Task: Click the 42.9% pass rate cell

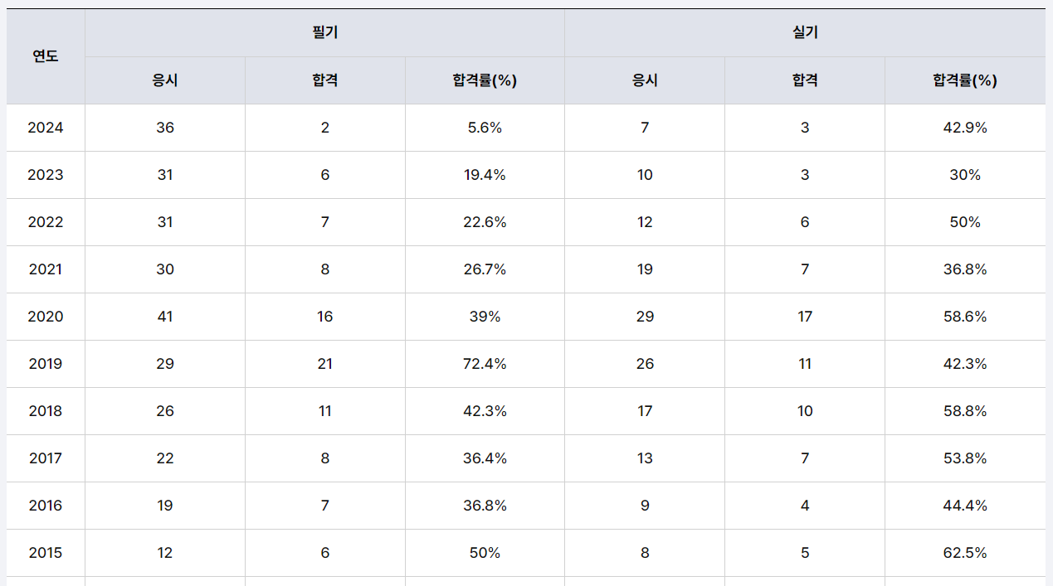Action: (965, 128)
